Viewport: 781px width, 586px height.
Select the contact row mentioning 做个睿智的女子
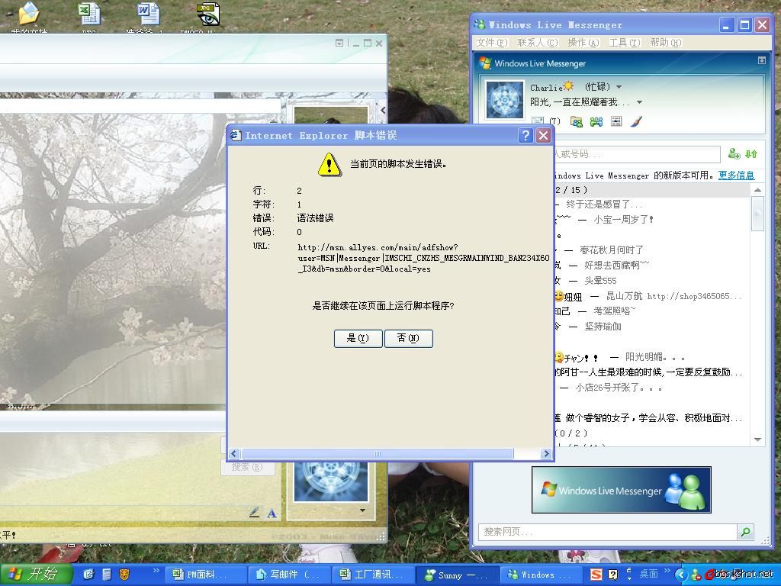pos(651,418)
